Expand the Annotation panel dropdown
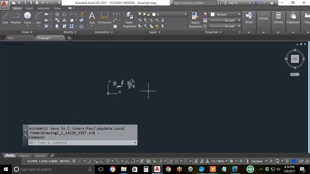 point(104,32)
